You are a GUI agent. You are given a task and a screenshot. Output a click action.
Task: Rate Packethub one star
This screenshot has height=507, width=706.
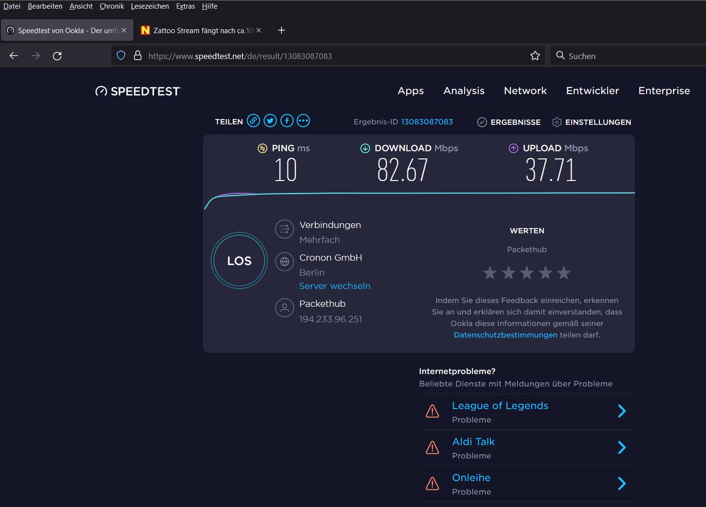coord(490,273)
